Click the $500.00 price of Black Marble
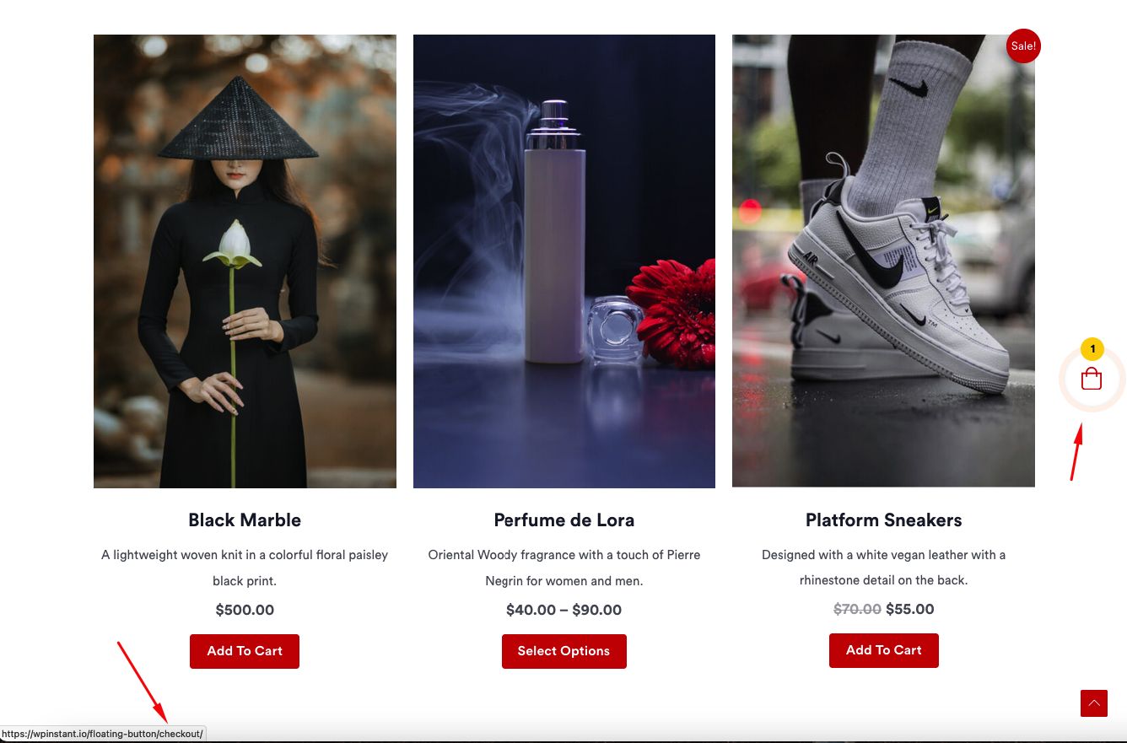Screen dimensions: 1127x743 point(245,610)
